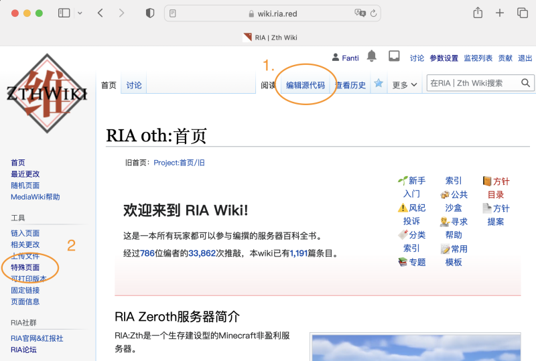Open the Fanti user page link

pyautogui.click(x=350, y=58)
